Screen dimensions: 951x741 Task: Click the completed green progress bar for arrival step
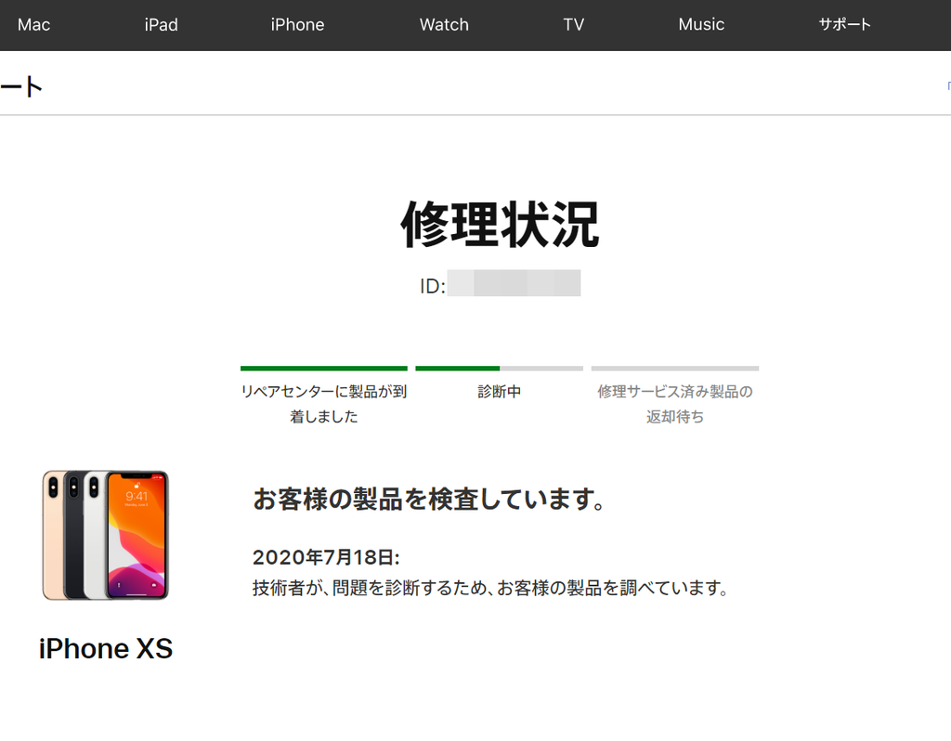pos(324,368)
